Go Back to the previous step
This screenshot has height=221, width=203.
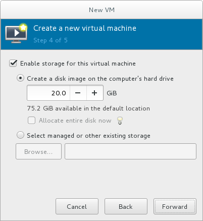pyautogui.click(x=126, y=206)
